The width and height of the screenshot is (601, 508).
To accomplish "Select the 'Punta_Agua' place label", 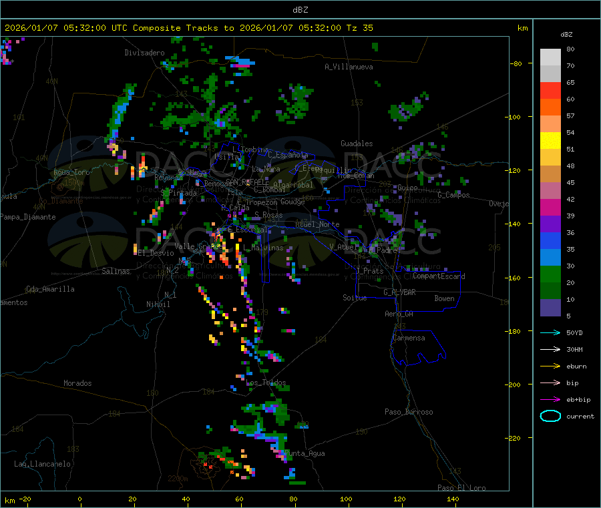I will 305,453.
